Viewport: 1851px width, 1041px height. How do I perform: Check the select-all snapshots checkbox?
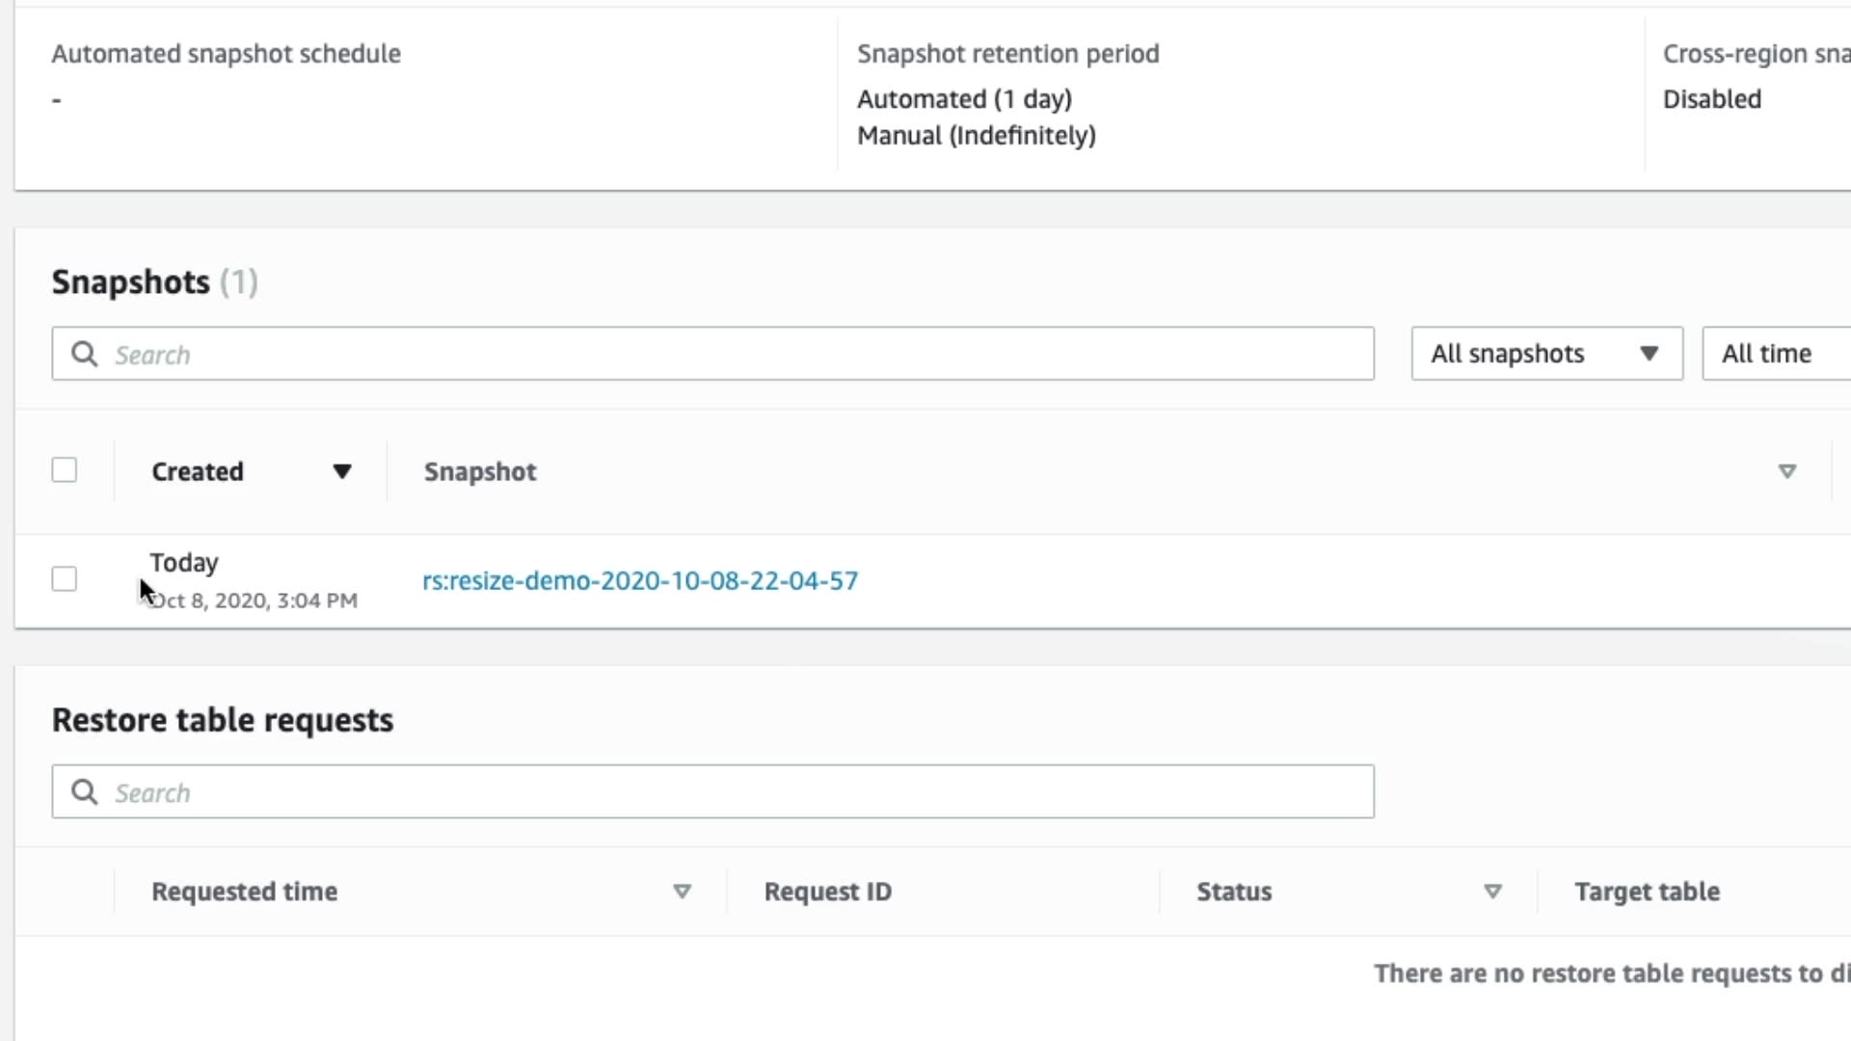click(x=65, y=470)
